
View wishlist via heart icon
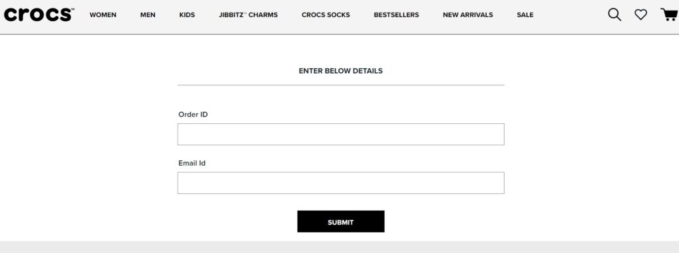[x=641, y=15]
